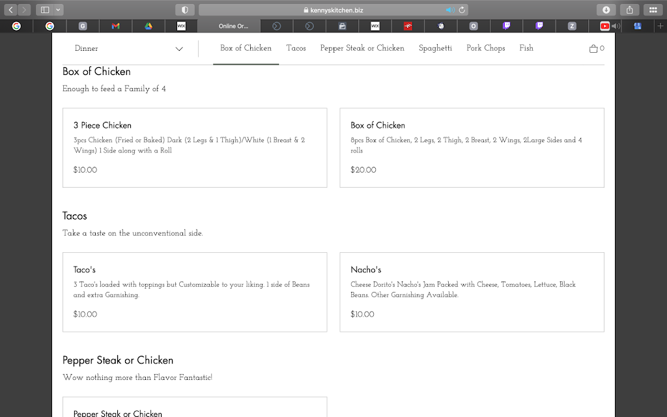Screen dimensions: 667x417
Task: Open the Safari downloads list
Action: pos(606,10)
